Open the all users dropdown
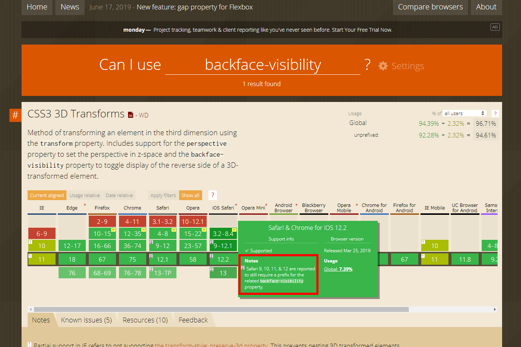 click(465, 113)
